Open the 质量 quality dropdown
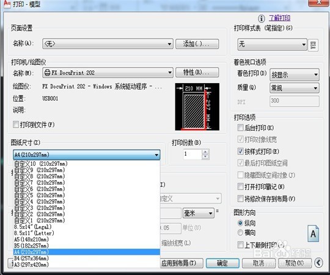Screen dimensions: 330x275 [x=295, y=88]
